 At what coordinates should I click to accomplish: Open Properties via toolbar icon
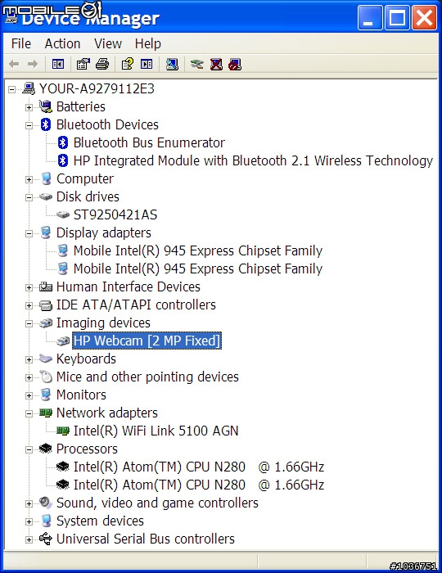(83, 65)
